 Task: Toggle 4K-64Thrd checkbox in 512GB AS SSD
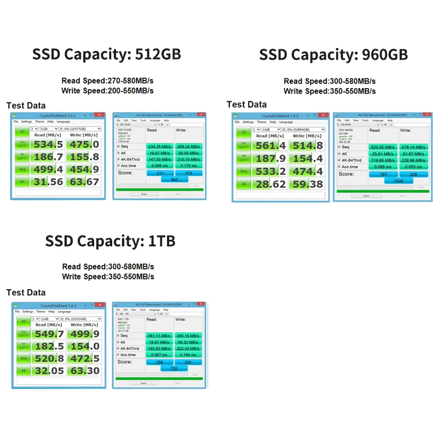coord(118,159)
